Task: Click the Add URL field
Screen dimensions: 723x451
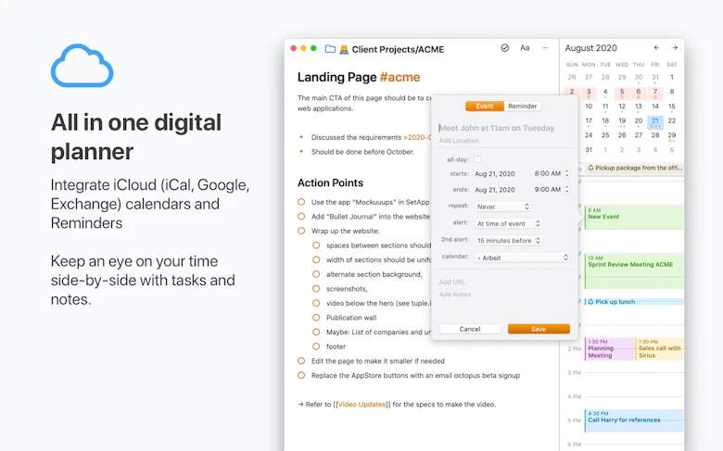Action: (x=452, y=282)
